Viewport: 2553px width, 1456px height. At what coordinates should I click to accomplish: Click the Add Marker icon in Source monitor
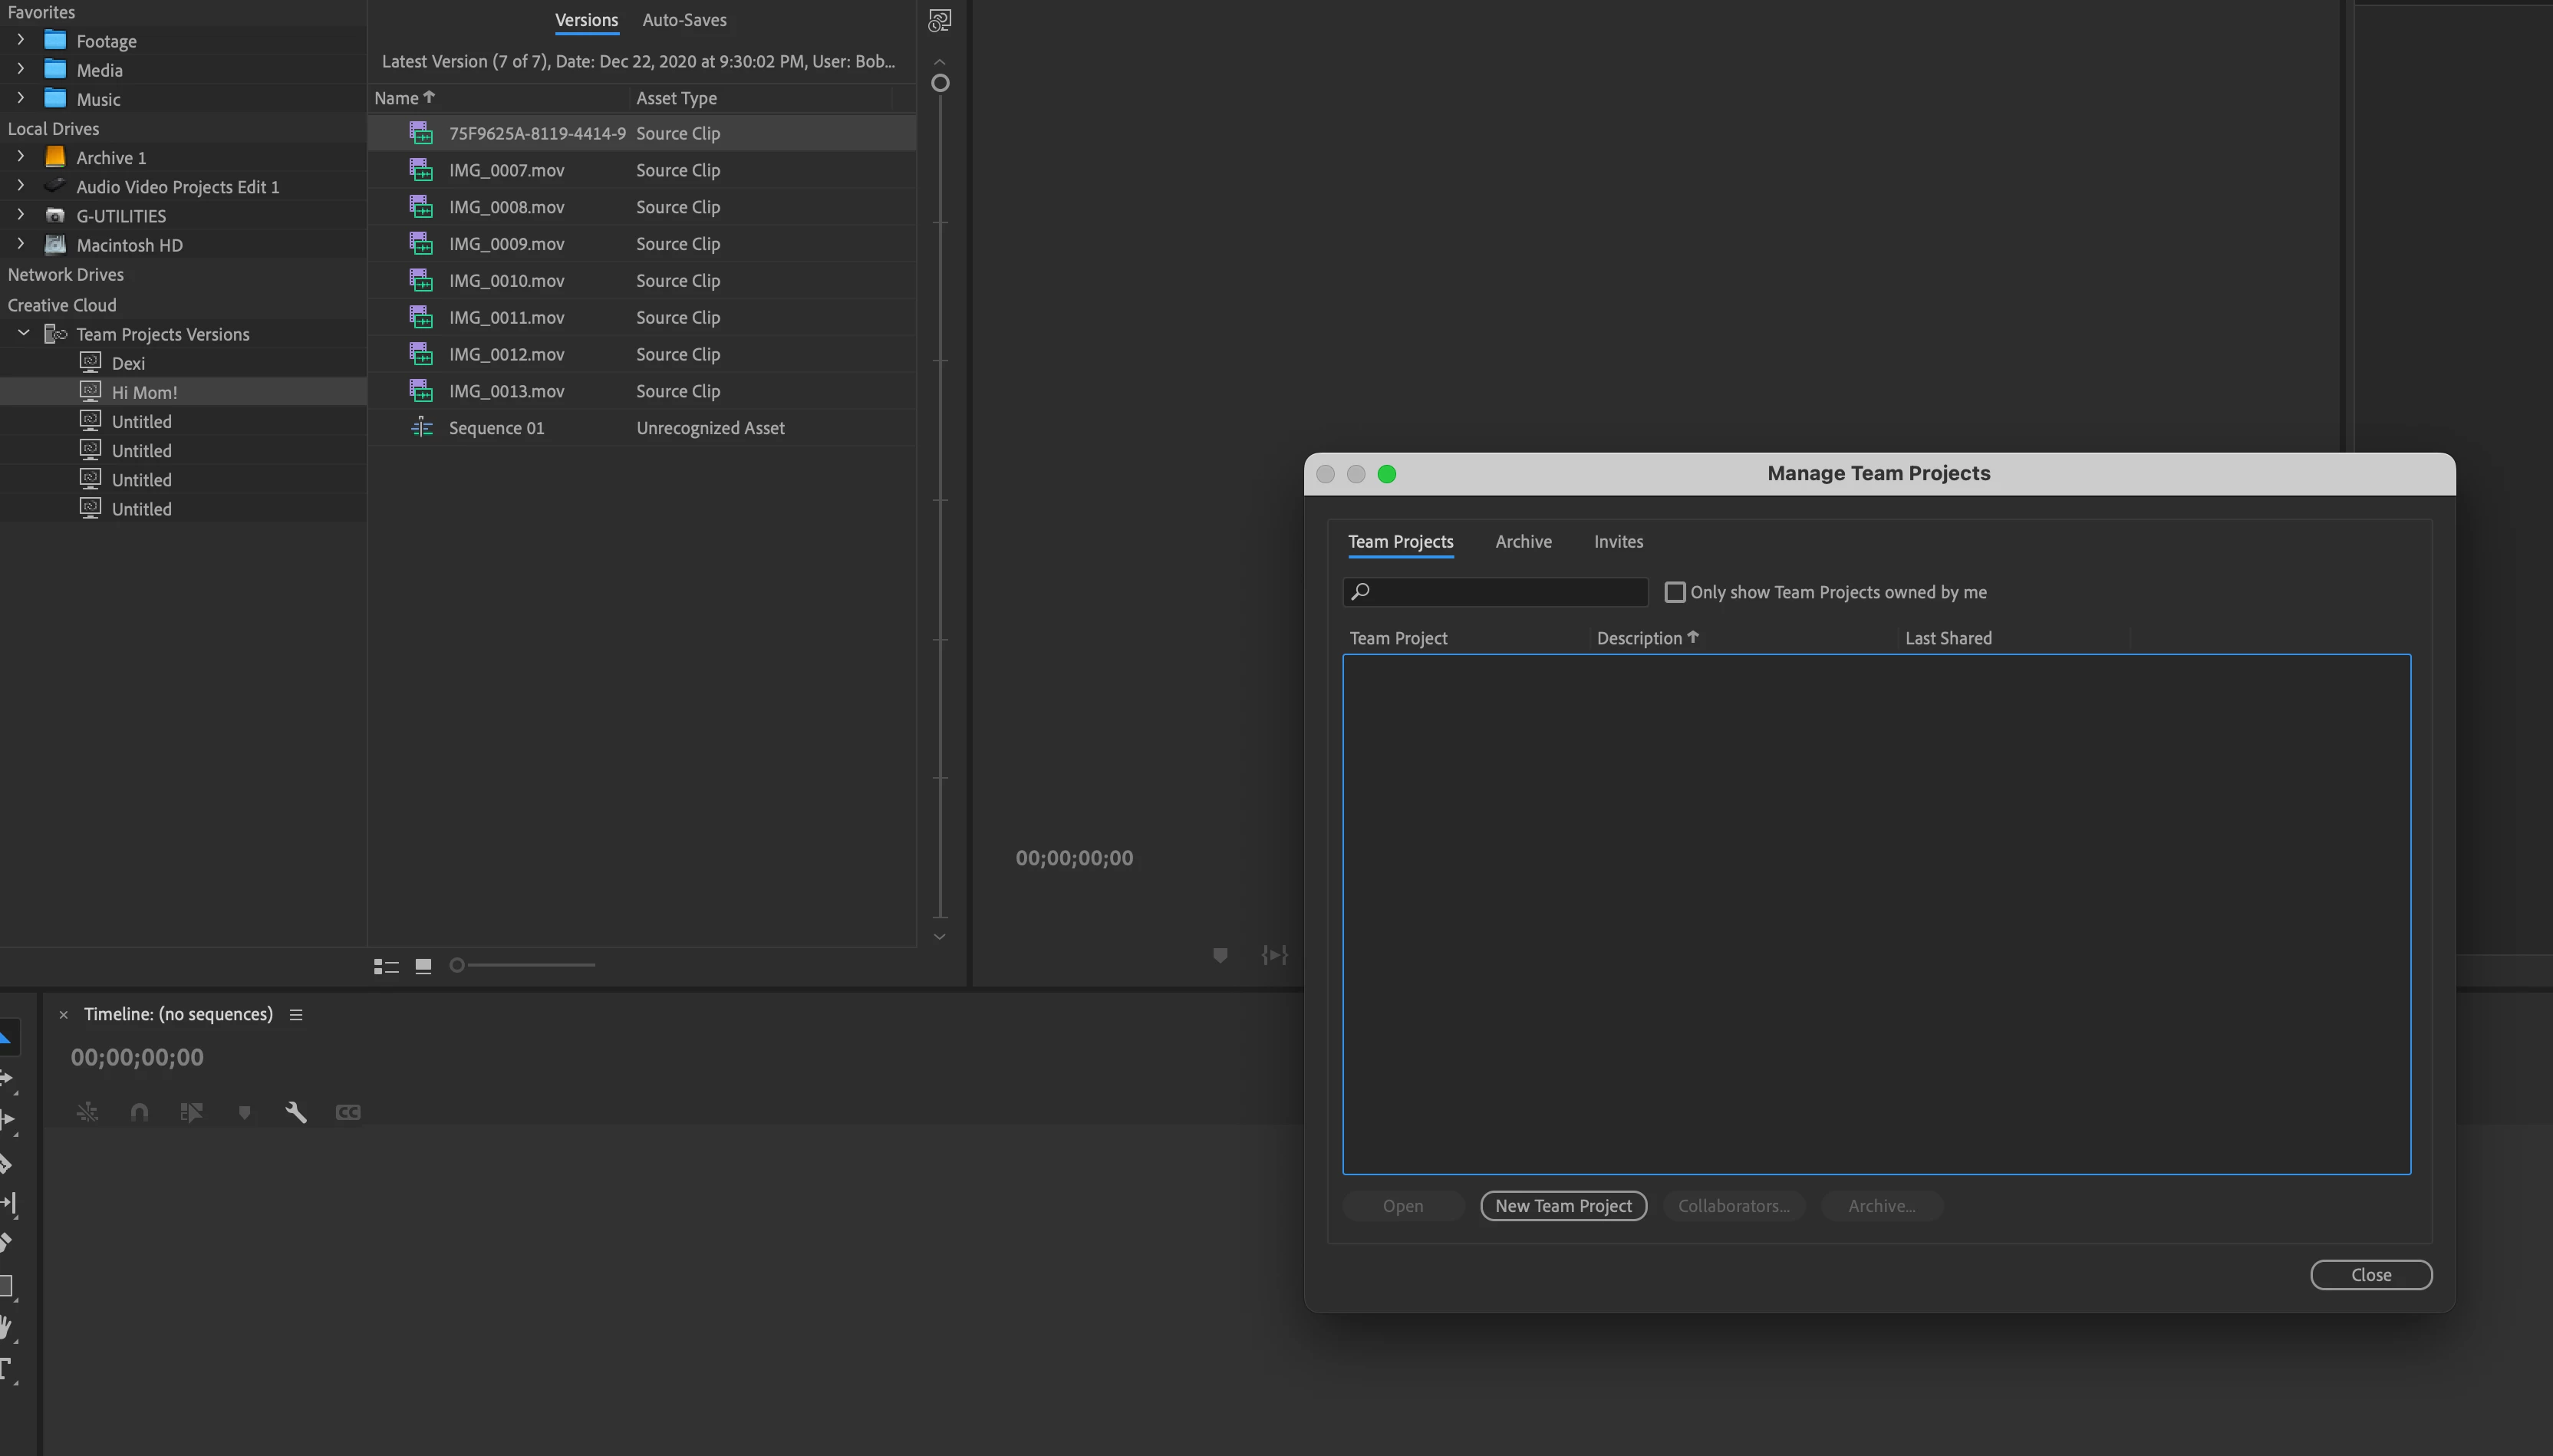pos(1220,955)
